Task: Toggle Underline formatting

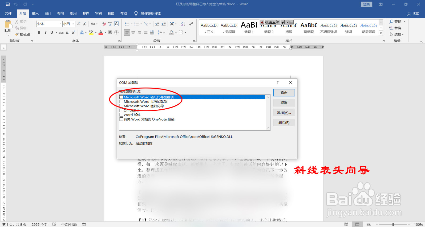Action: point(52,32)
